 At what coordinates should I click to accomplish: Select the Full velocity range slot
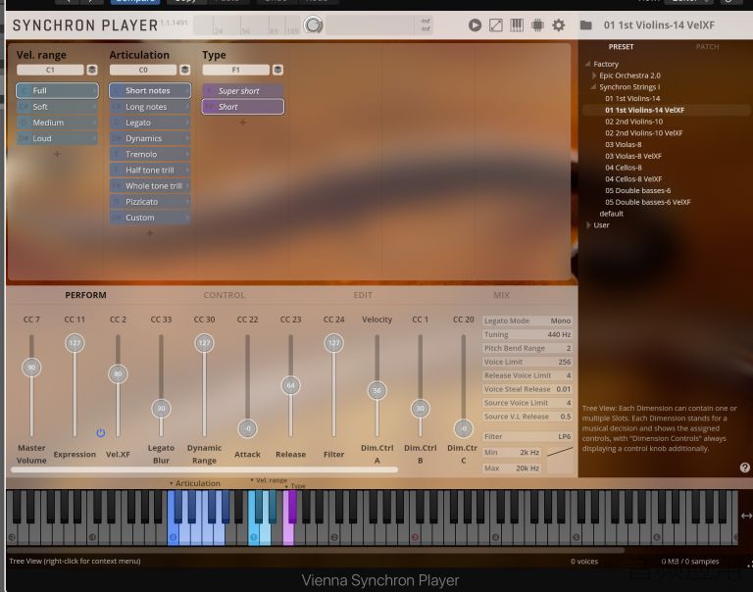[57, 90]
